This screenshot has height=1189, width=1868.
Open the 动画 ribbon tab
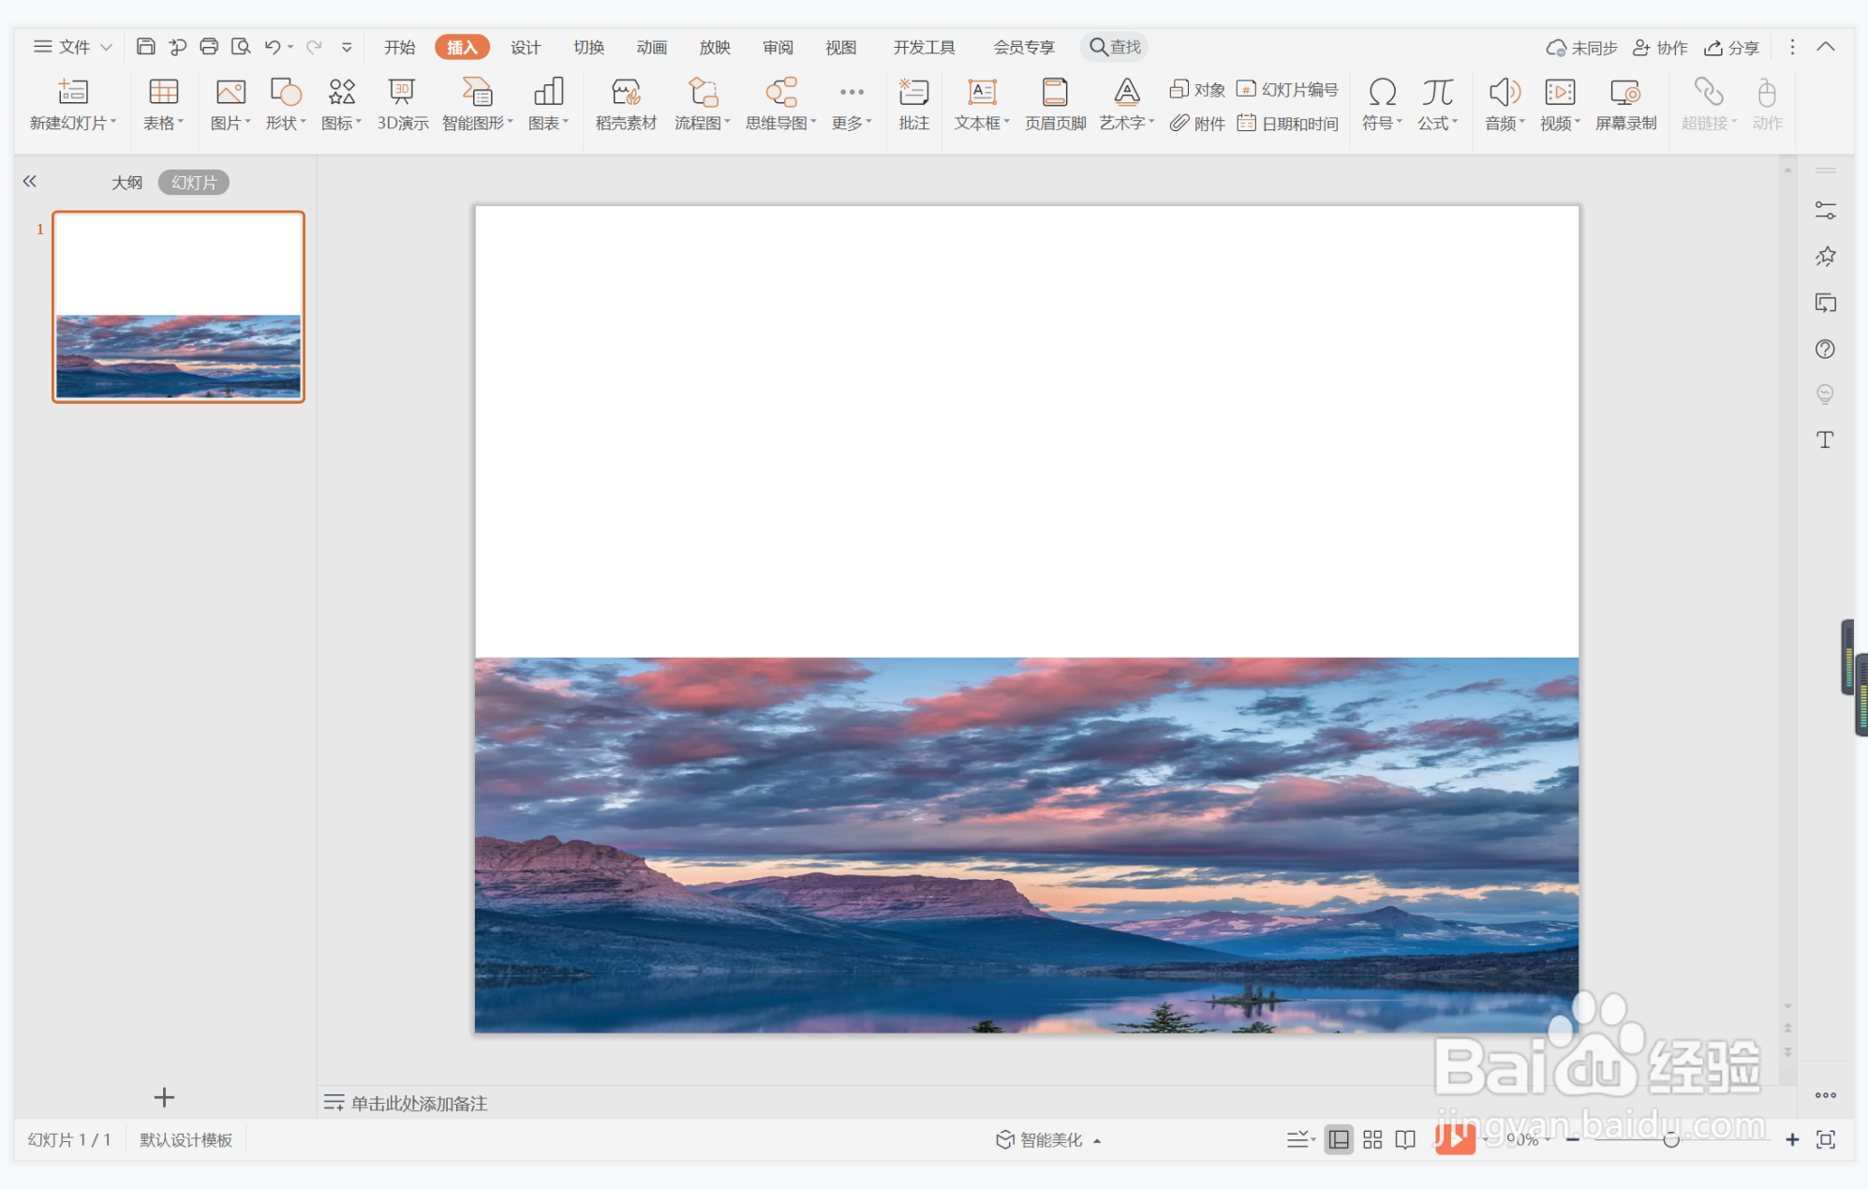651,47
